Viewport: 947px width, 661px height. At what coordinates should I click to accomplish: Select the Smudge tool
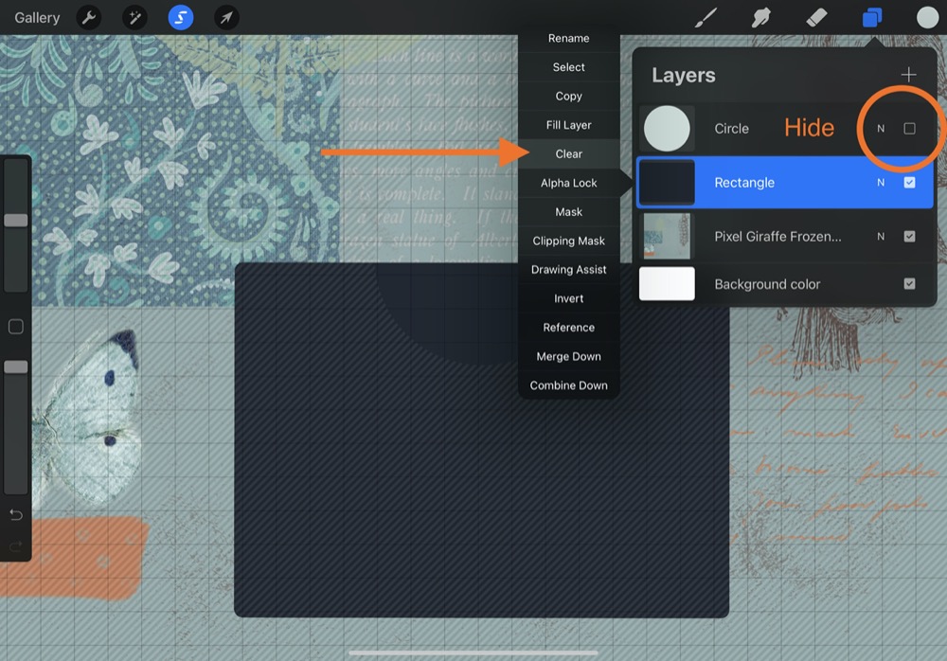coord(761,18)
